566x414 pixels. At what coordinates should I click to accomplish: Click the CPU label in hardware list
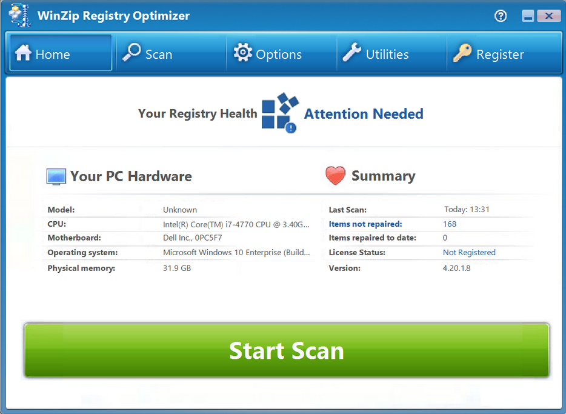tap(57, 224)
